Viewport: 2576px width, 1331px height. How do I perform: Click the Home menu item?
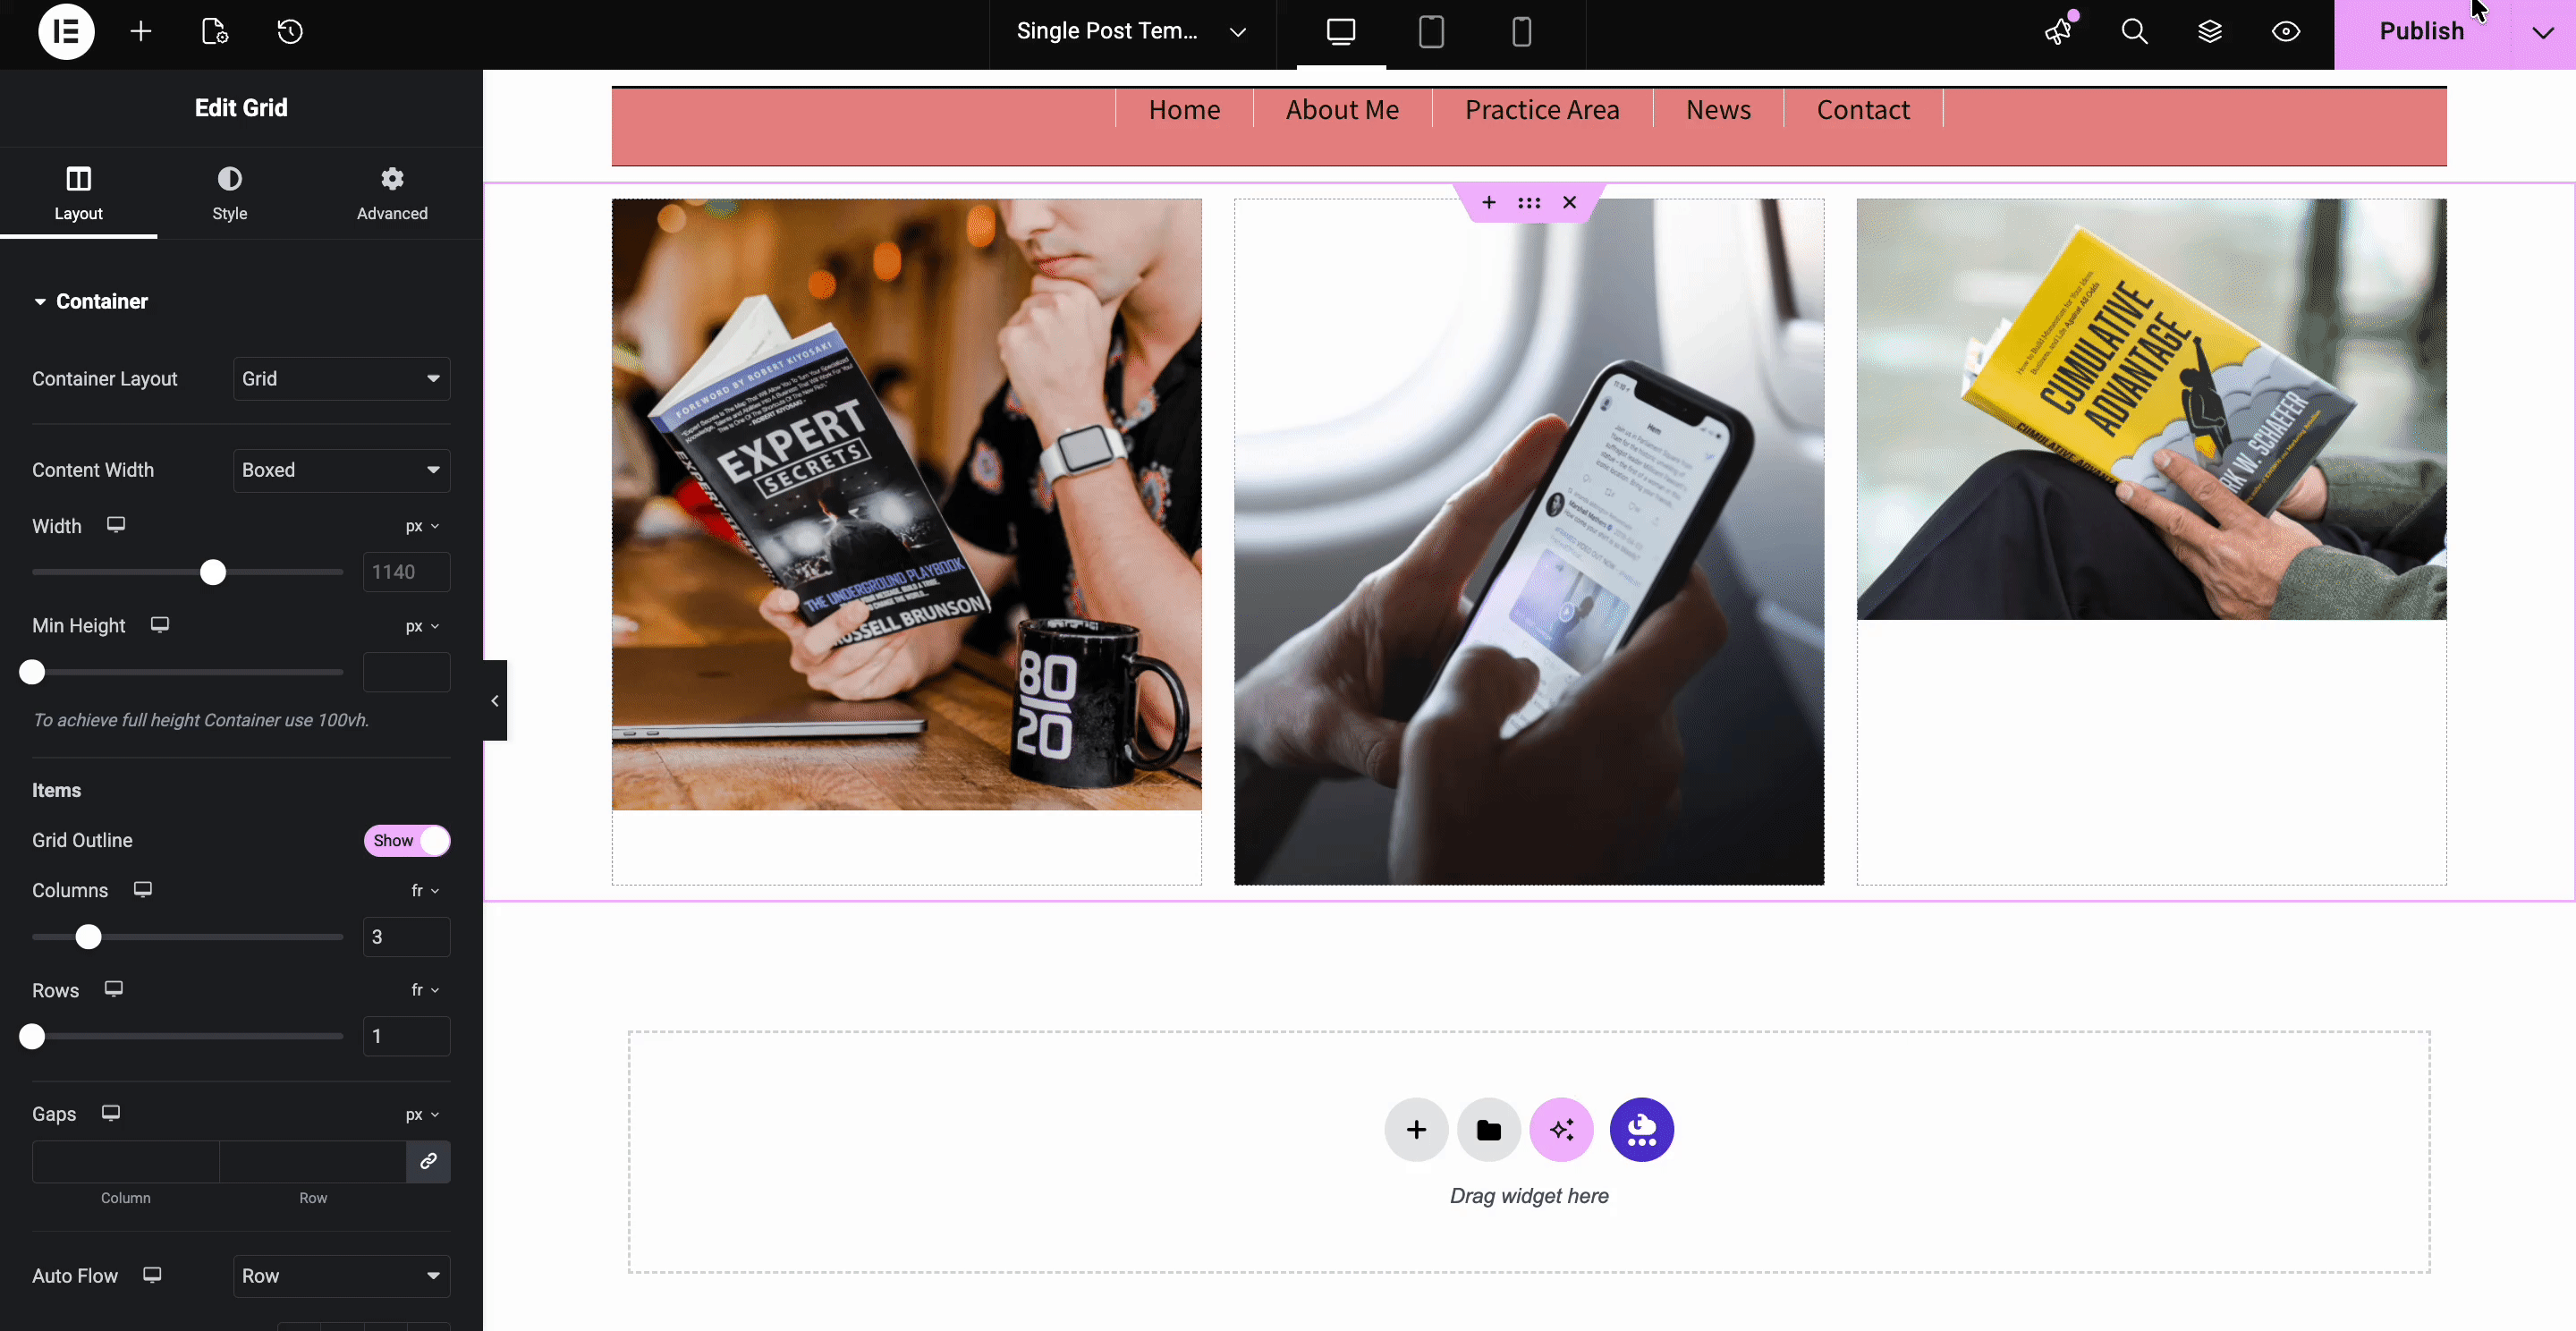point(1184,110)
